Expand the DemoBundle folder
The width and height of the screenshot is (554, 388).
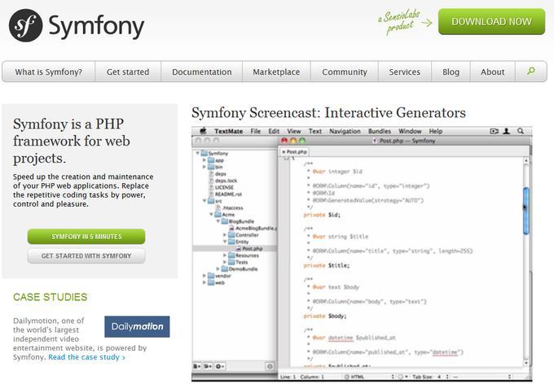(x=218, y=268)
